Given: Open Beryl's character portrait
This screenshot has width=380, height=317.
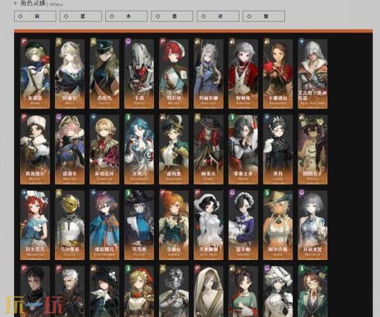Looking at the screenshot, I should pyautogui.click(x=70, y=74).
